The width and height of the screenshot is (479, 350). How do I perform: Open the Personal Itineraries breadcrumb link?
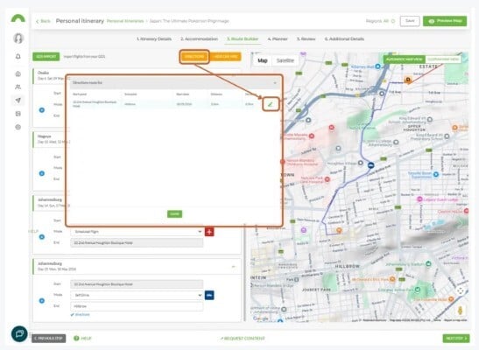(125, 21)
